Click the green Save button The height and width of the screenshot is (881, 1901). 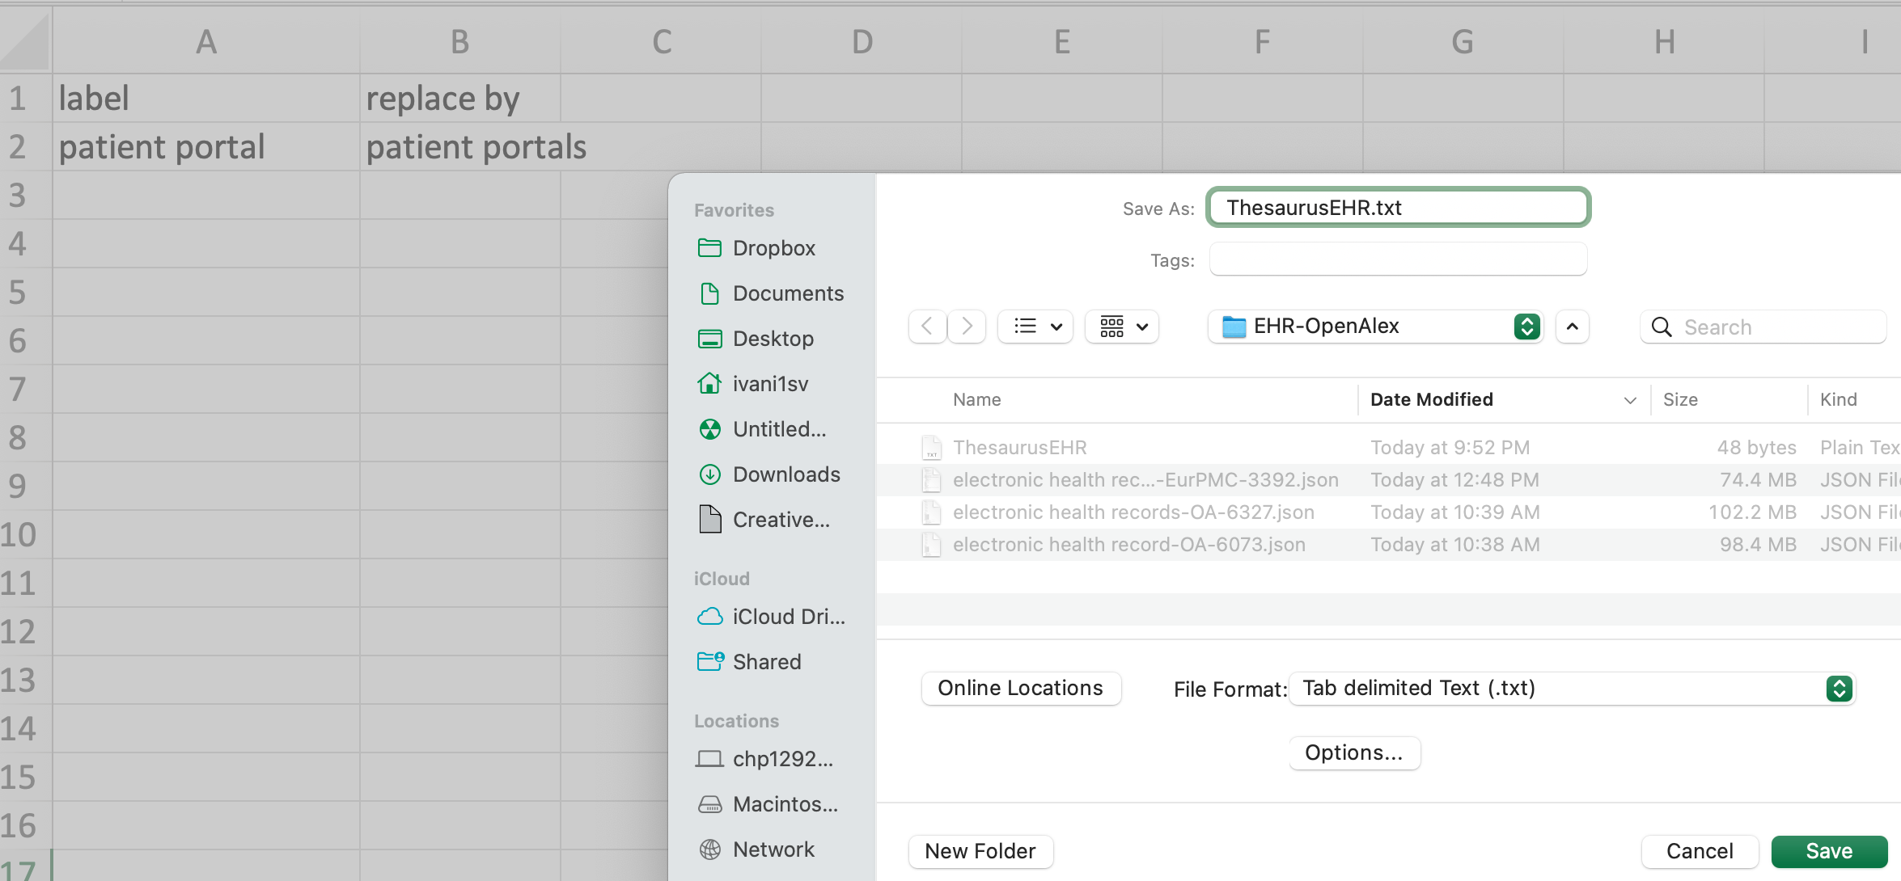click(x=1828, y=851)
